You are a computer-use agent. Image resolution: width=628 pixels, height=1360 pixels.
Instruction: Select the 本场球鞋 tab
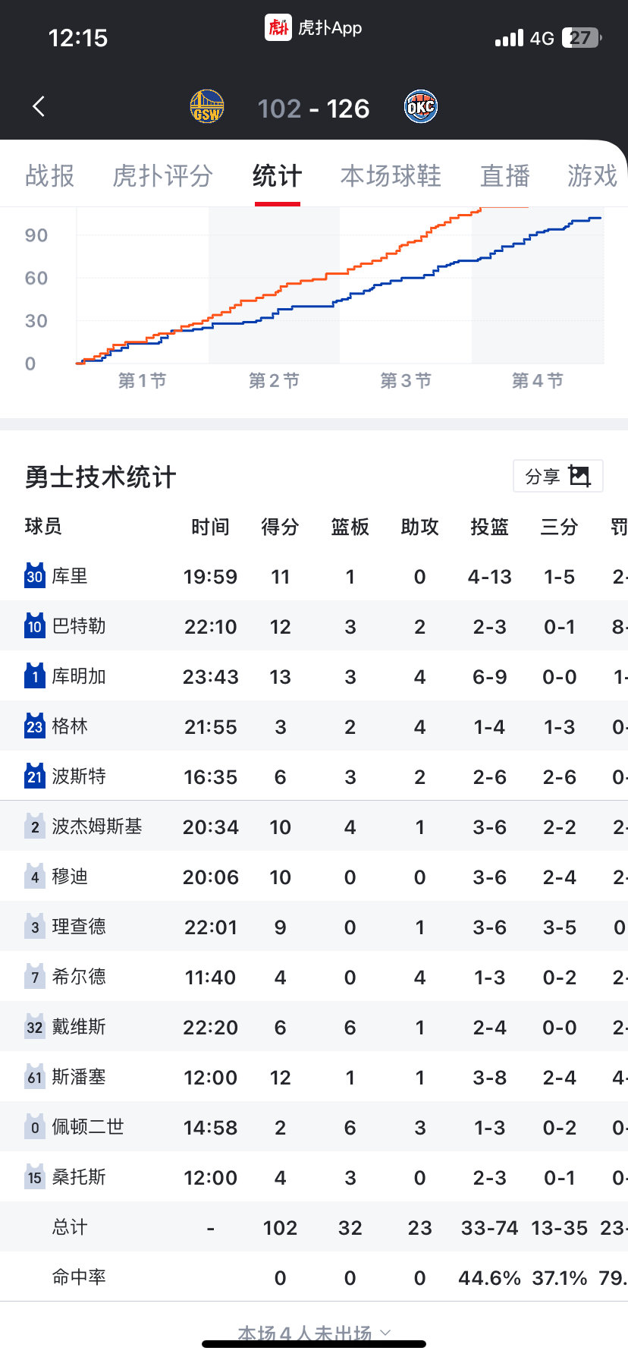click(x=391, y=176)
